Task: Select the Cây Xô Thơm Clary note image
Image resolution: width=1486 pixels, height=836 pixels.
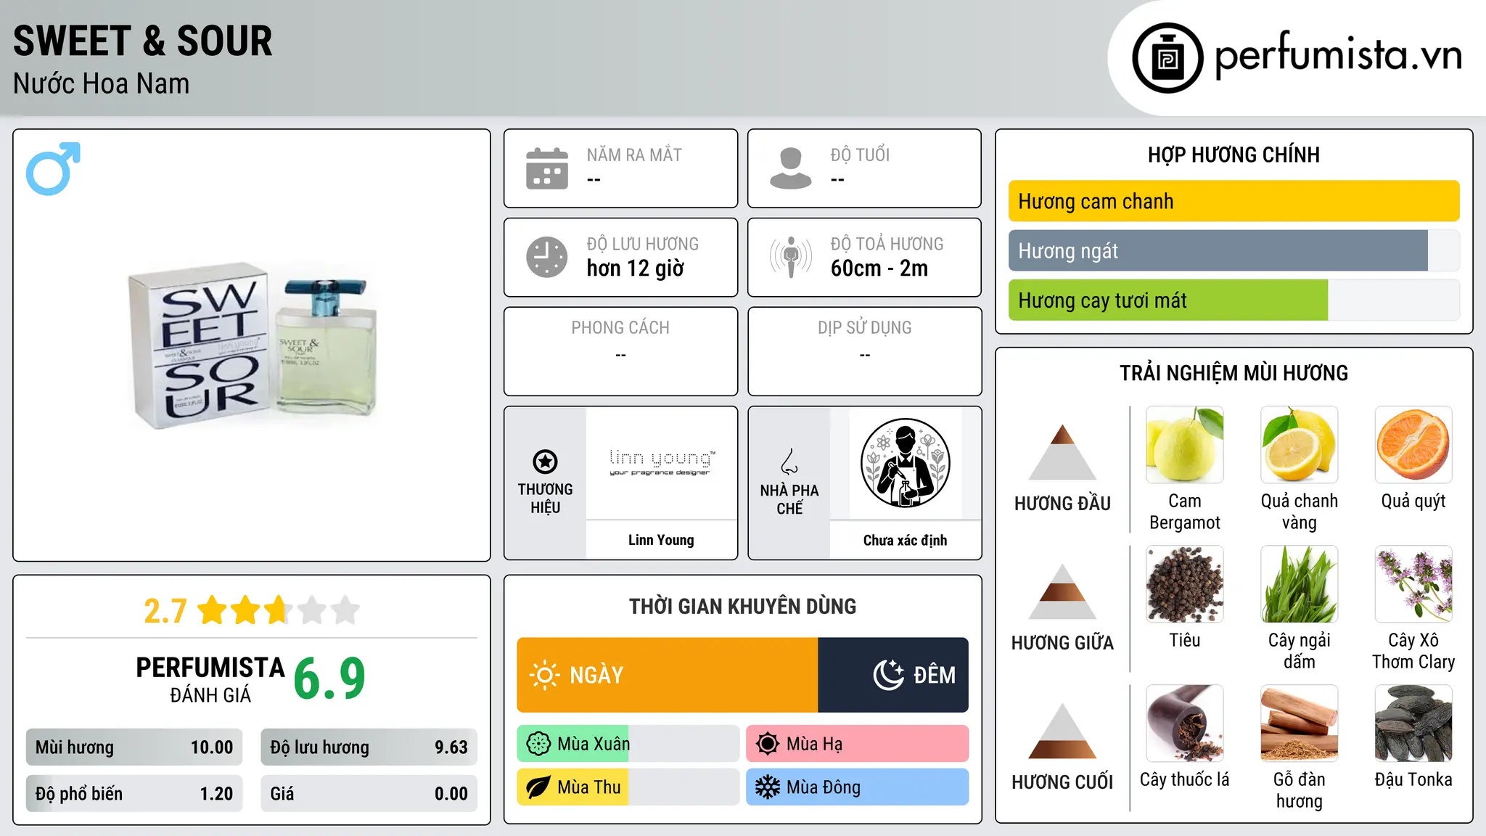Action: point(1413,584)
